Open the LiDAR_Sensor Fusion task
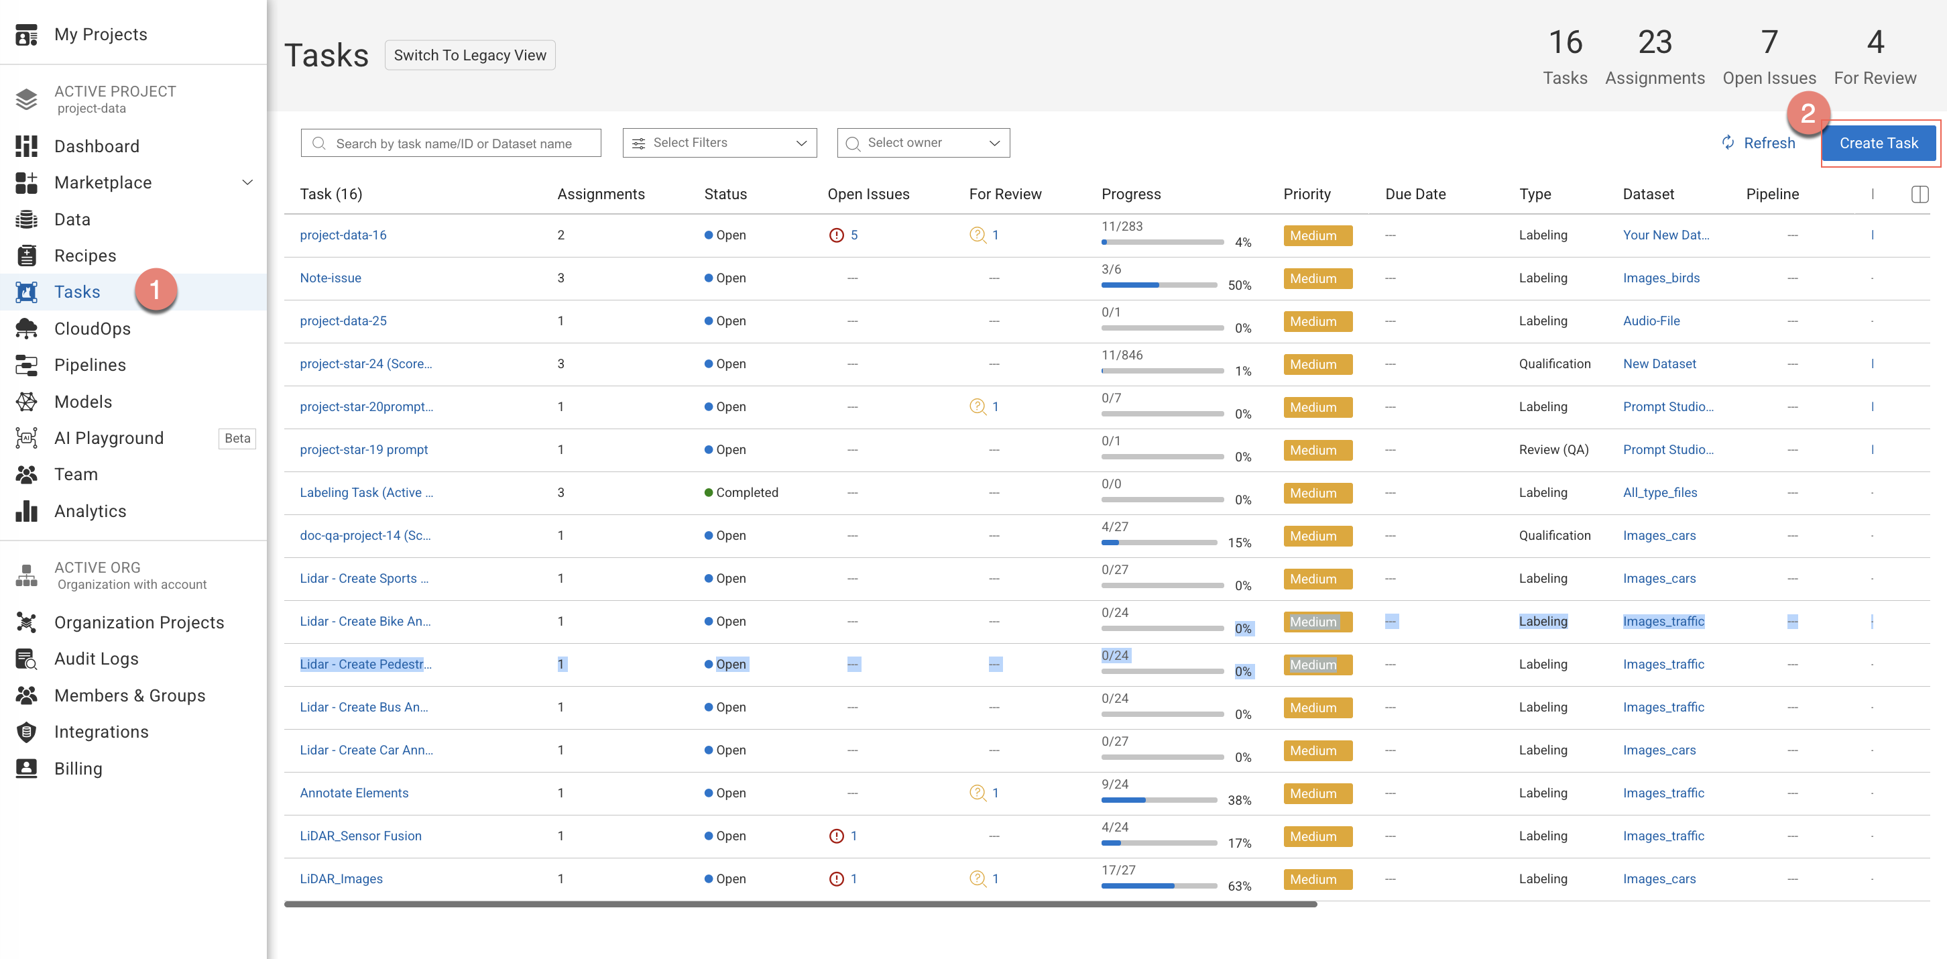Viewport: 1947px width, 959px height. point(361,836)
